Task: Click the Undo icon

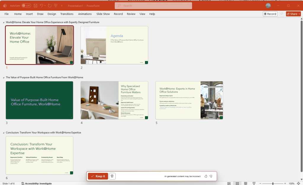Action: [41, 6]
